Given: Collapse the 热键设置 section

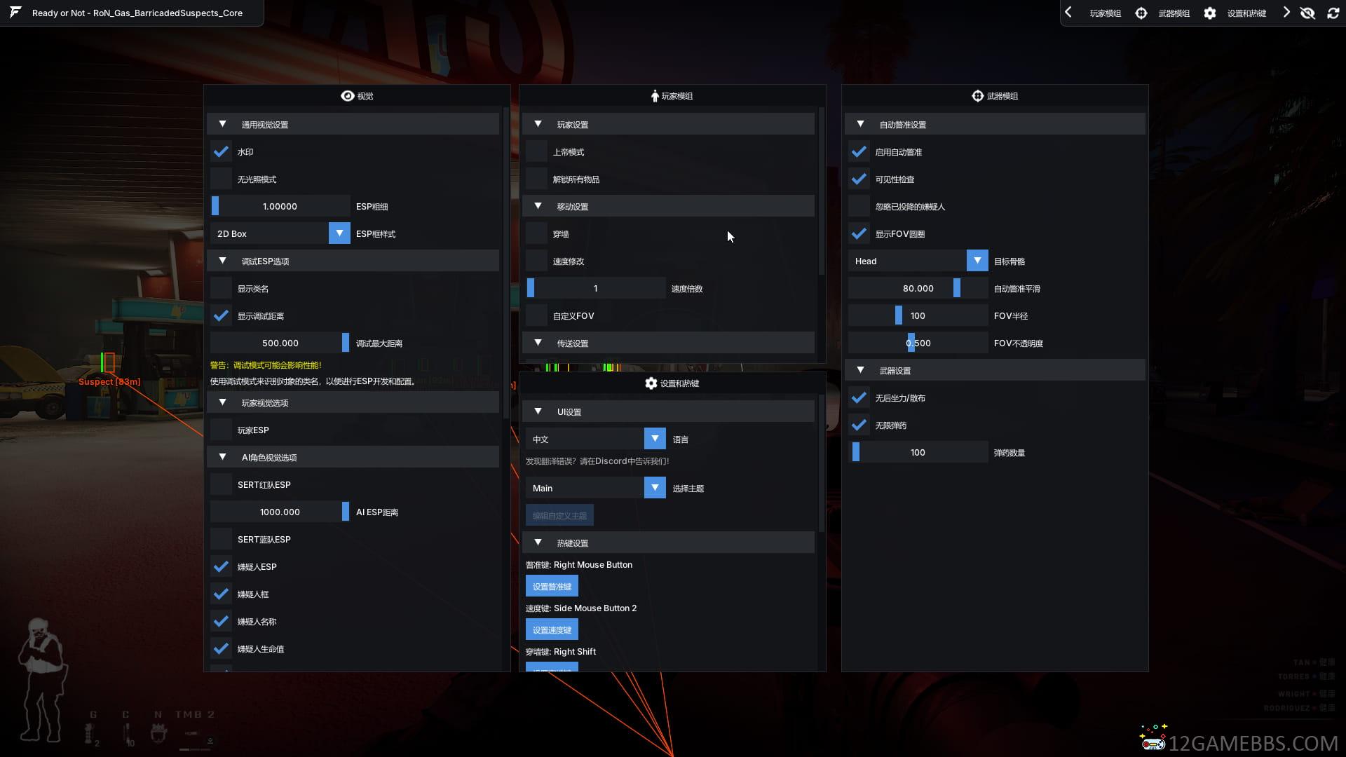Looking at the screenshot, I should 668,543.
